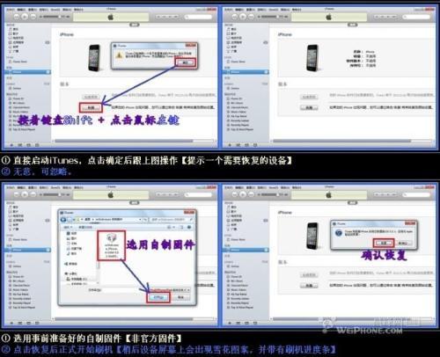This screenshot has height=357, width=440.
Task: Click the help icon in file picker toolbar
Action: (189, 227)
